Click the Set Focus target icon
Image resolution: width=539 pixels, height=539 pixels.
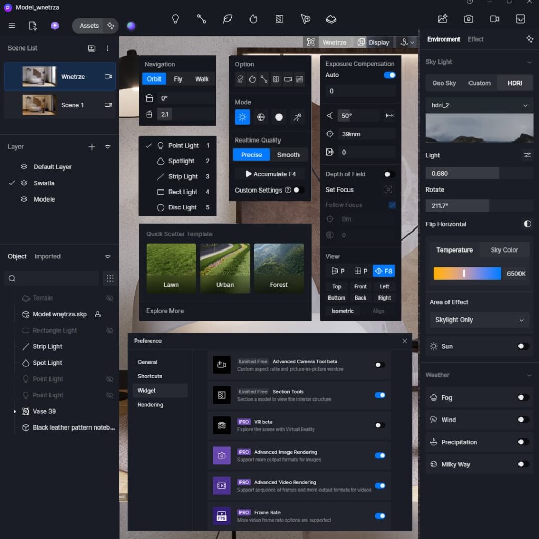tap(388, 189)
